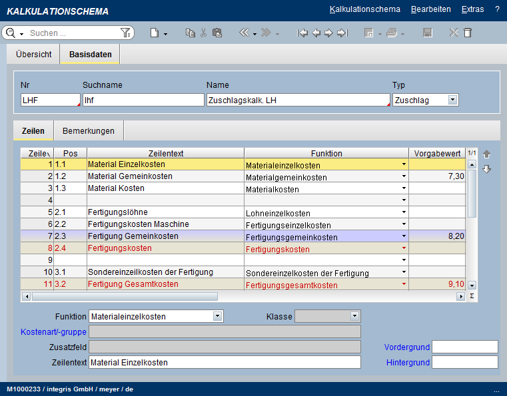
Task: Select the Fertigung Gesamtkosten row text
Action: 133,284
